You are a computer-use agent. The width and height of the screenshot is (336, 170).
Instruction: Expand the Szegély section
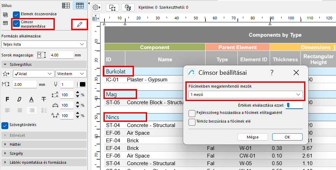[x=44, y=153]
